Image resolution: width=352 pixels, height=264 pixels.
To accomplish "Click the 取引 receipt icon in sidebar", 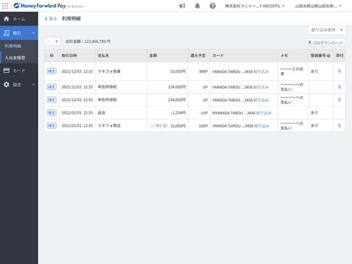I will 7,33.
